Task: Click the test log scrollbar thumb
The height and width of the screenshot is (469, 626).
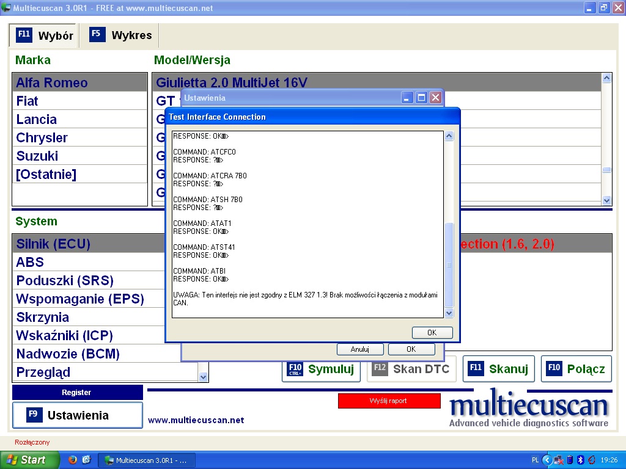Action: (x=449, y=265)
